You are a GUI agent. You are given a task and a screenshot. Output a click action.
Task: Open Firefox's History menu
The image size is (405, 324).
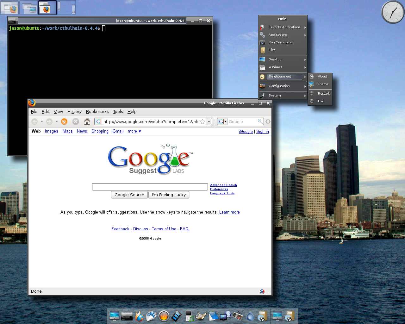pyautogui.click(x=74, y=111)
